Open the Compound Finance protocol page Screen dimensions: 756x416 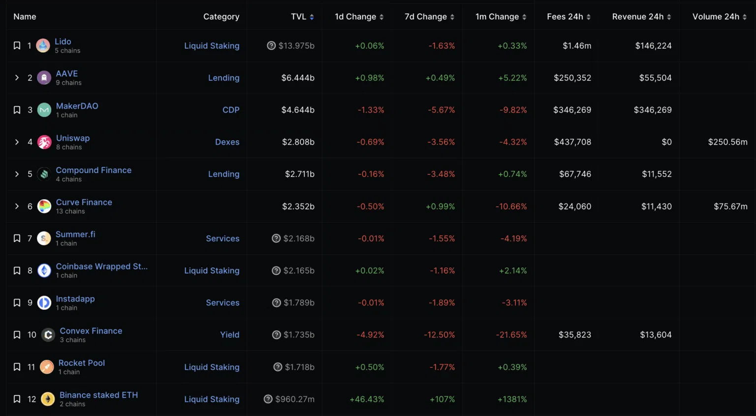click(x=94, y=170)
